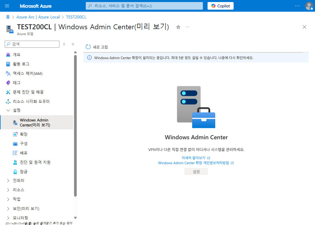Screen dimensions: 315x225
Task: Open the user account avatar menu
Action: (309, 6)
